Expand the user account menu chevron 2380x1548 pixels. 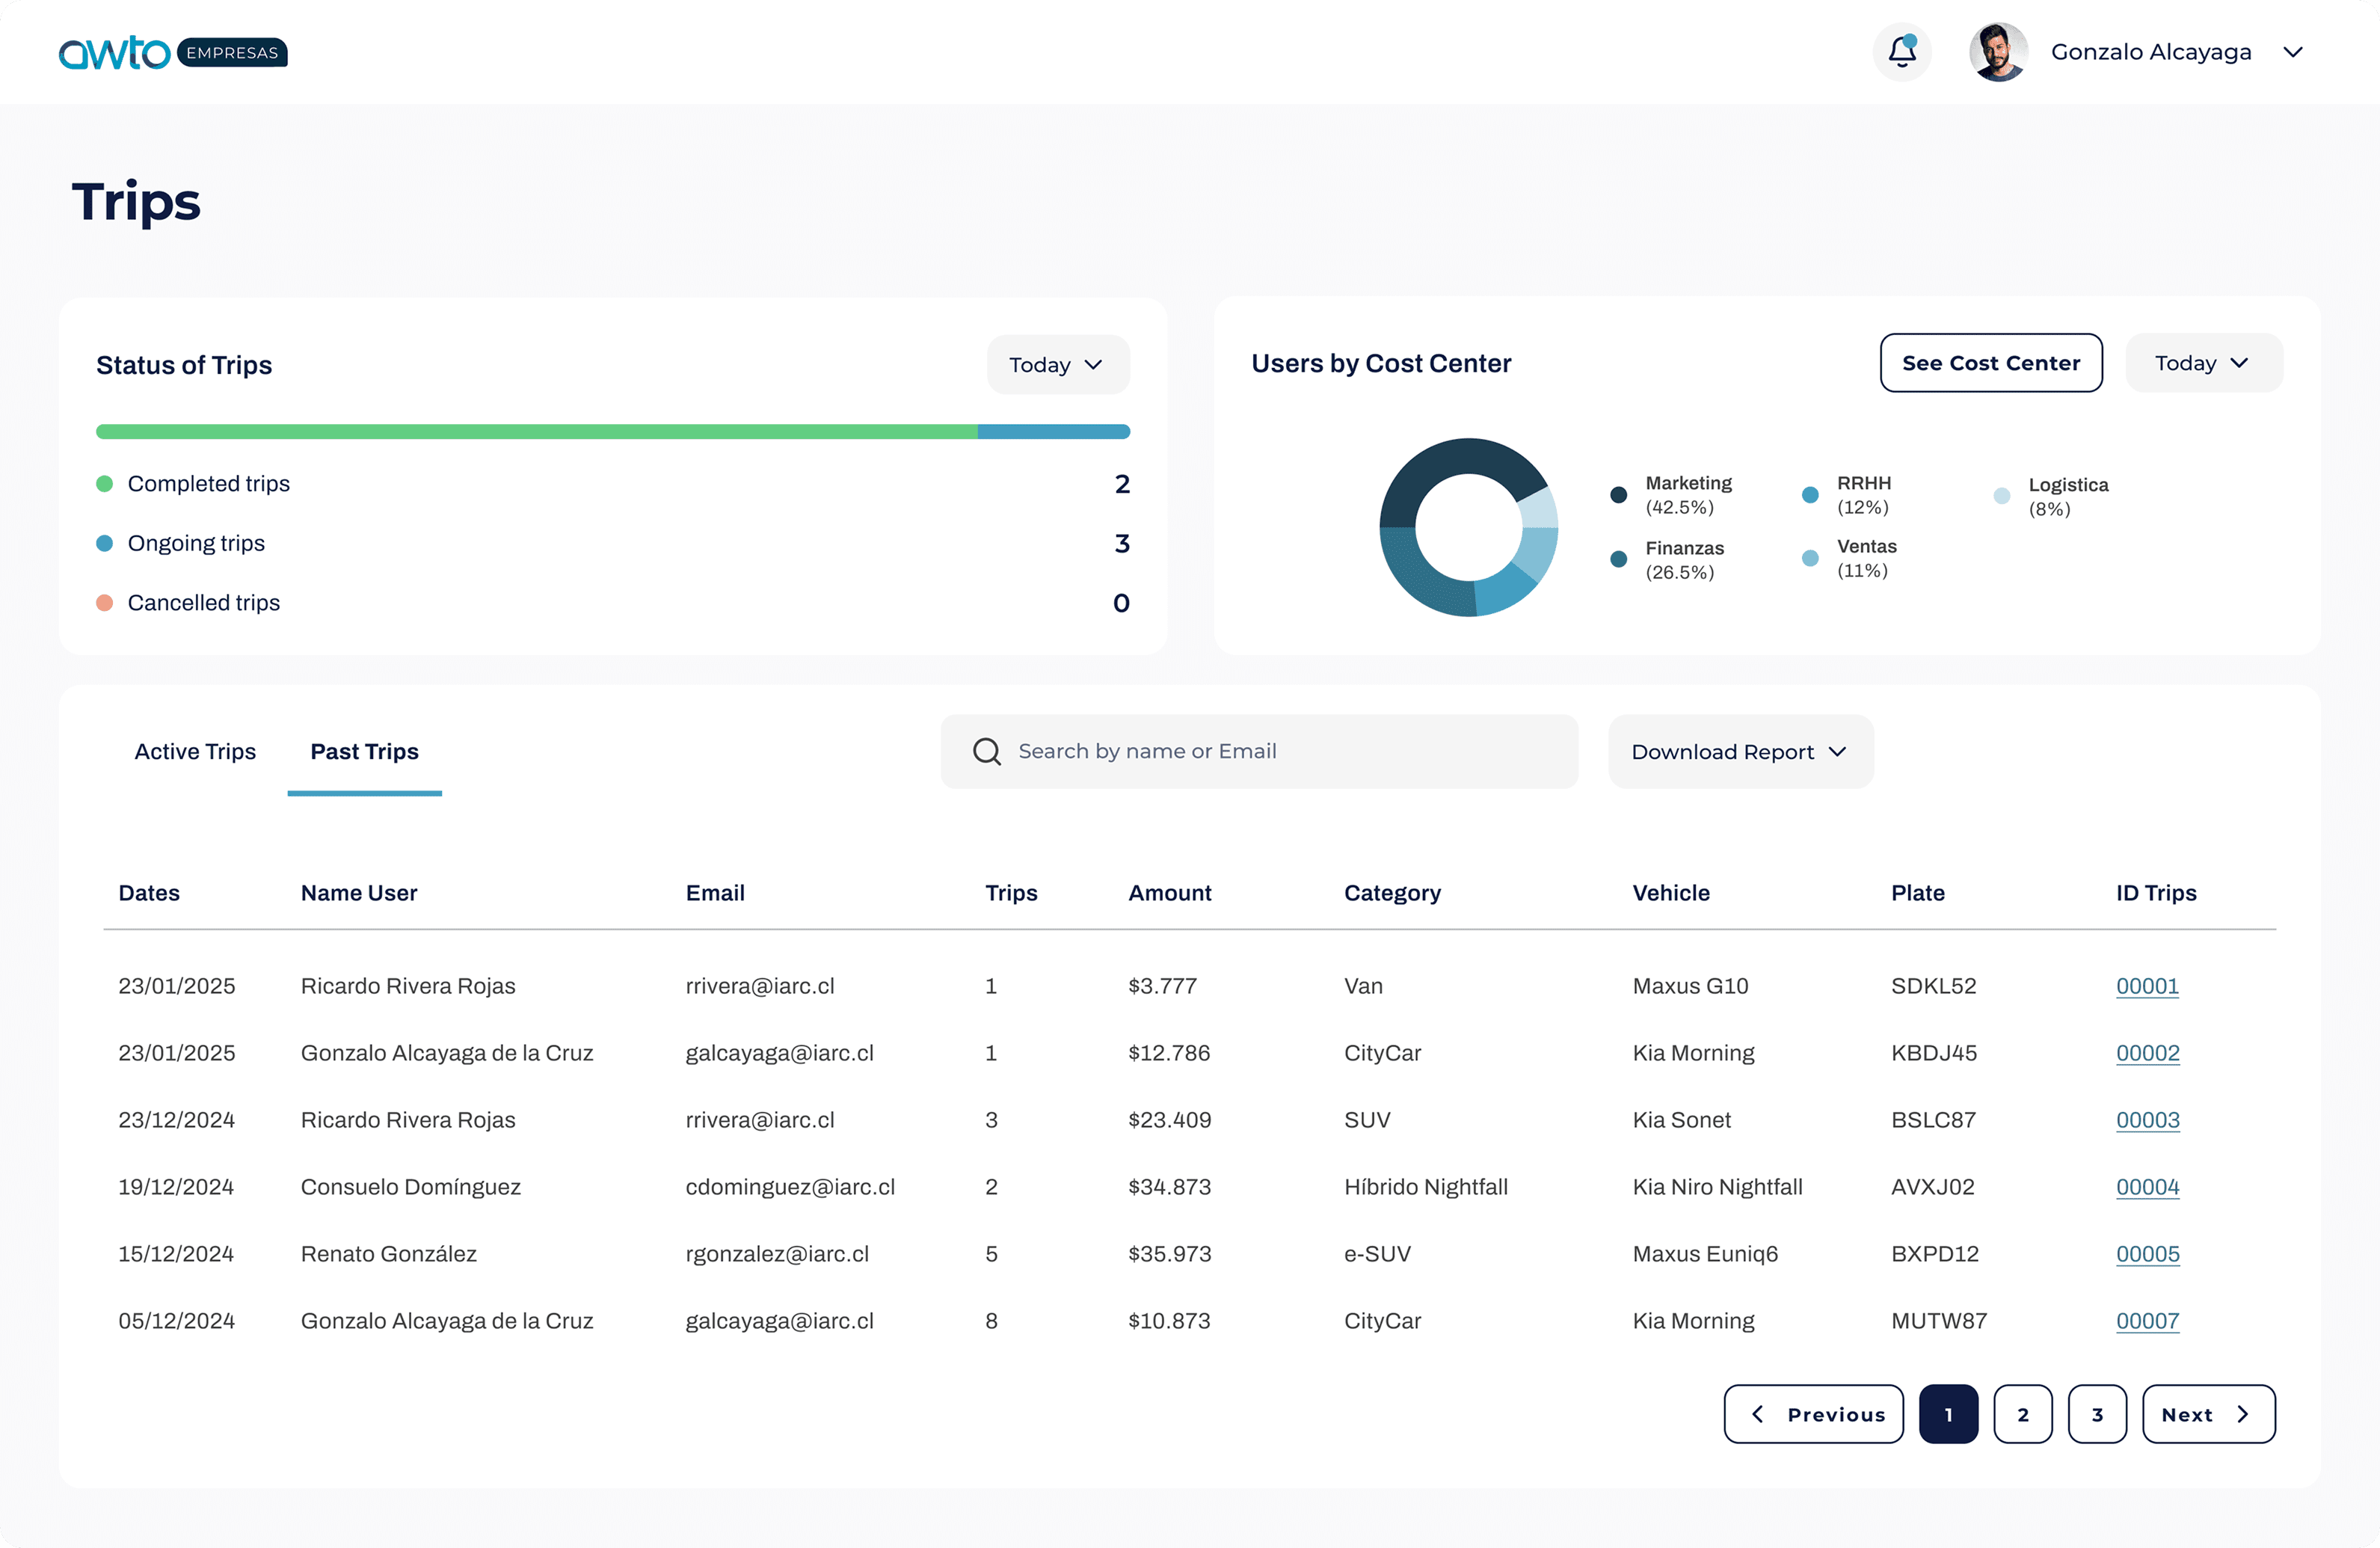tap(2293, 52)
